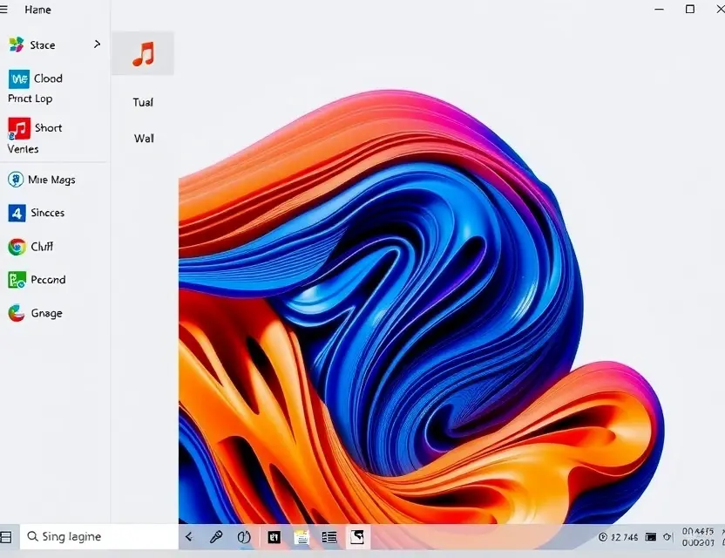
Task: Click the Miie Megs round icon
Action: (x=16, y=180)
